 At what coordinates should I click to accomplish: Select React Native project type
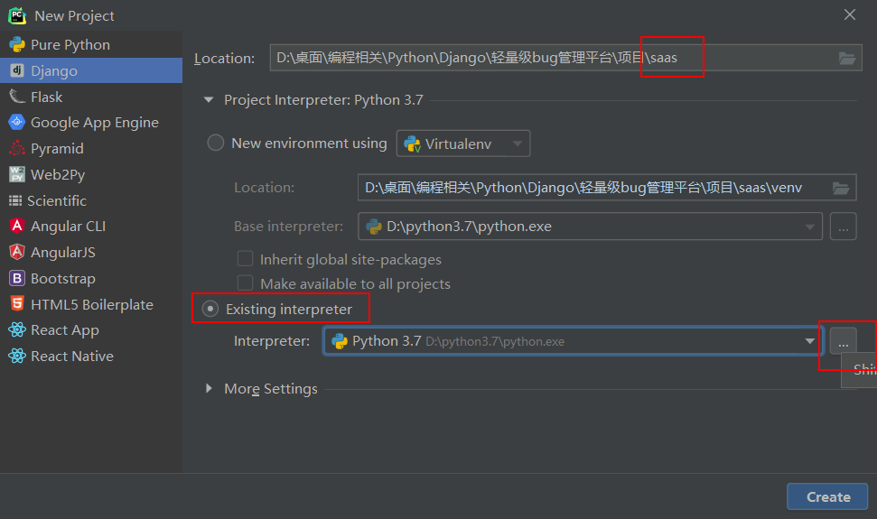click(x=91, y=356)
